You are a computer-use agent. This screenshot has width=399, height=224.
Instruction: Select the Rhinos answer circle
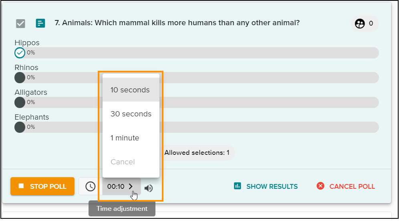coord(20,78)
